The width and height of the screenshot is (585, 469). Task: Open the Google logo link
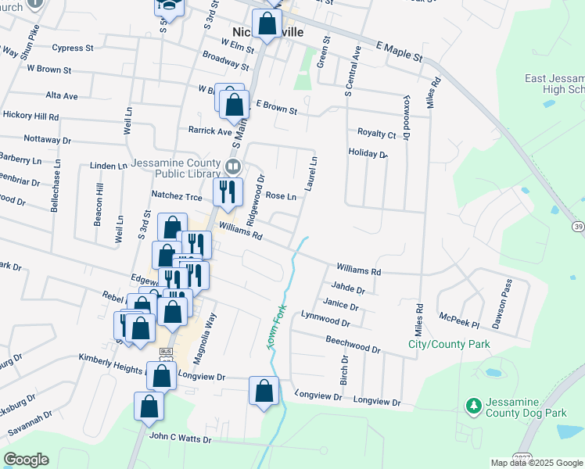point(26,460)
